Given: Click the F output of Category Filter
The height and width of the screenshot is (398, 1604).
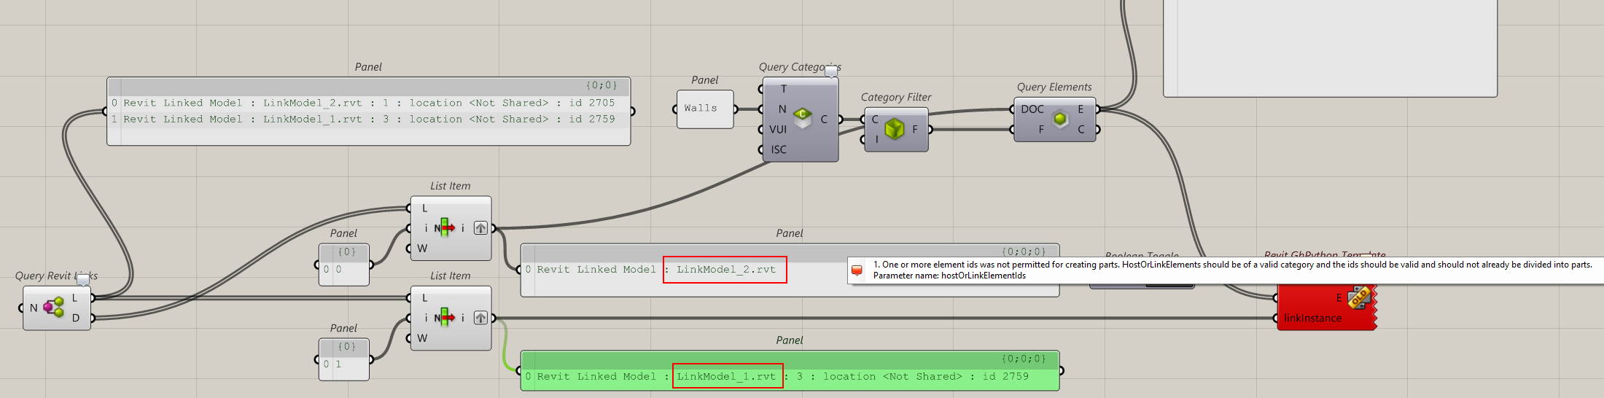Looking at the screenshot, I should (915, 129).
